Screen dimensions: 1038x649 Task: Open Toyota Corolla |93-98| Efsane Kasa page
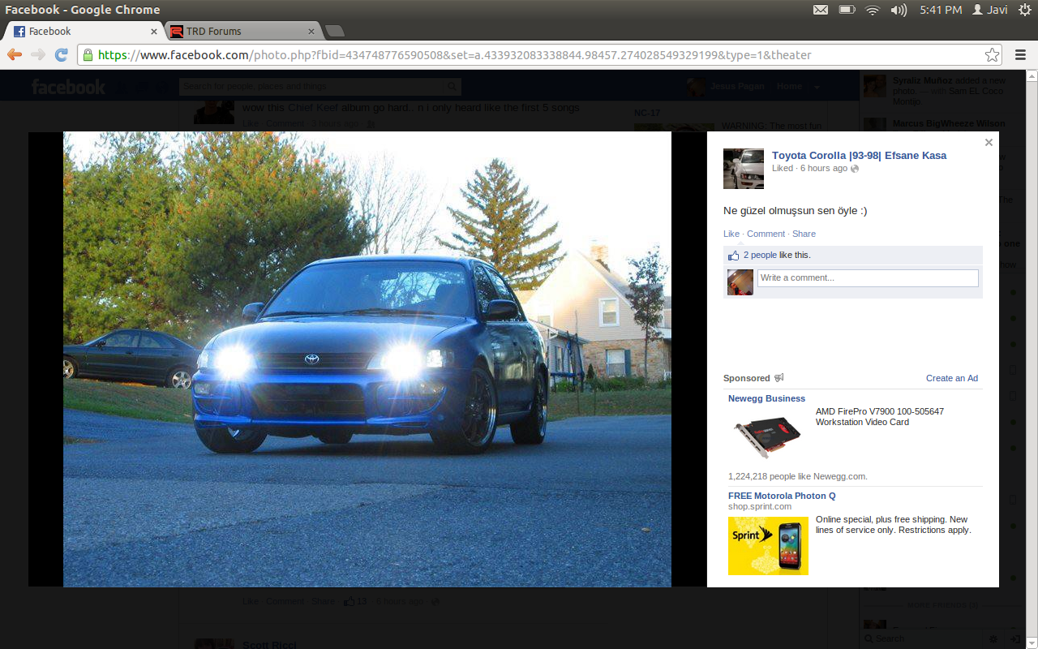click(x=859, y=156)
